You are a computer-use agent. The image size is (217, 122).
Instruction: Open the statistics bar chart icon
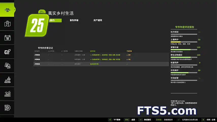(7, 94)
